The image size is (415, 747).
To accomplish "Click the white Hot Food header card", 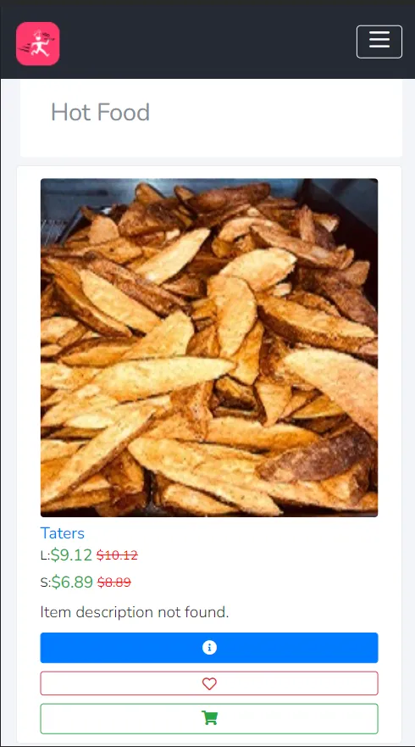I will pyautogui.click(x=211, y=118).
